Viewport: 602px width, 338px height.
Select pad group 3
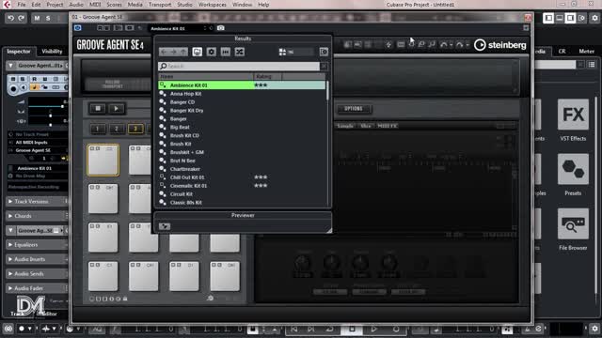(135, 129)
